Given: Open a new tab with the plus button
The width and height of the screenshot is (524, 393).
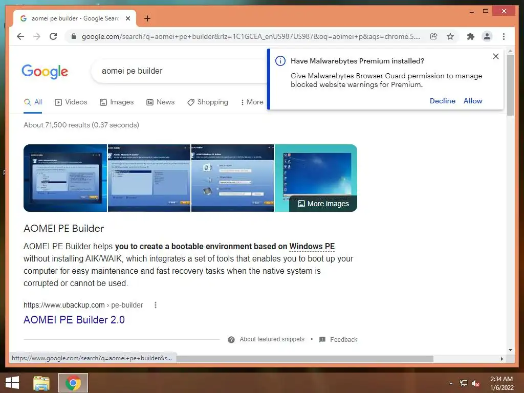Looking at the screenshot, I should (147, 18).
